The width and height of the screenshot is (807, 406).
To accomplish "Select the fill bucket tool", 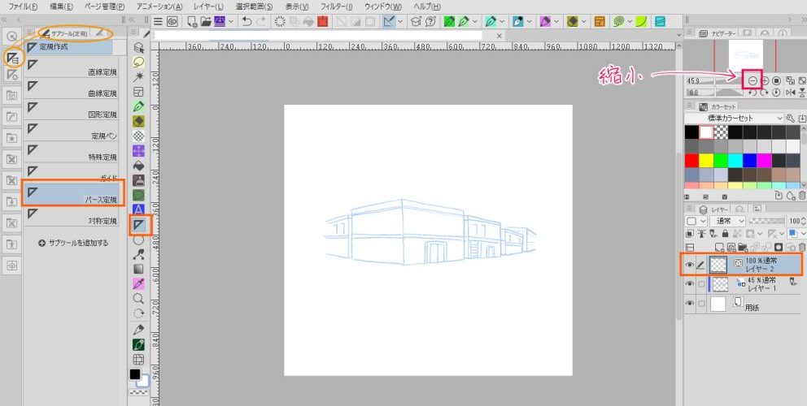I will [138, 165].
